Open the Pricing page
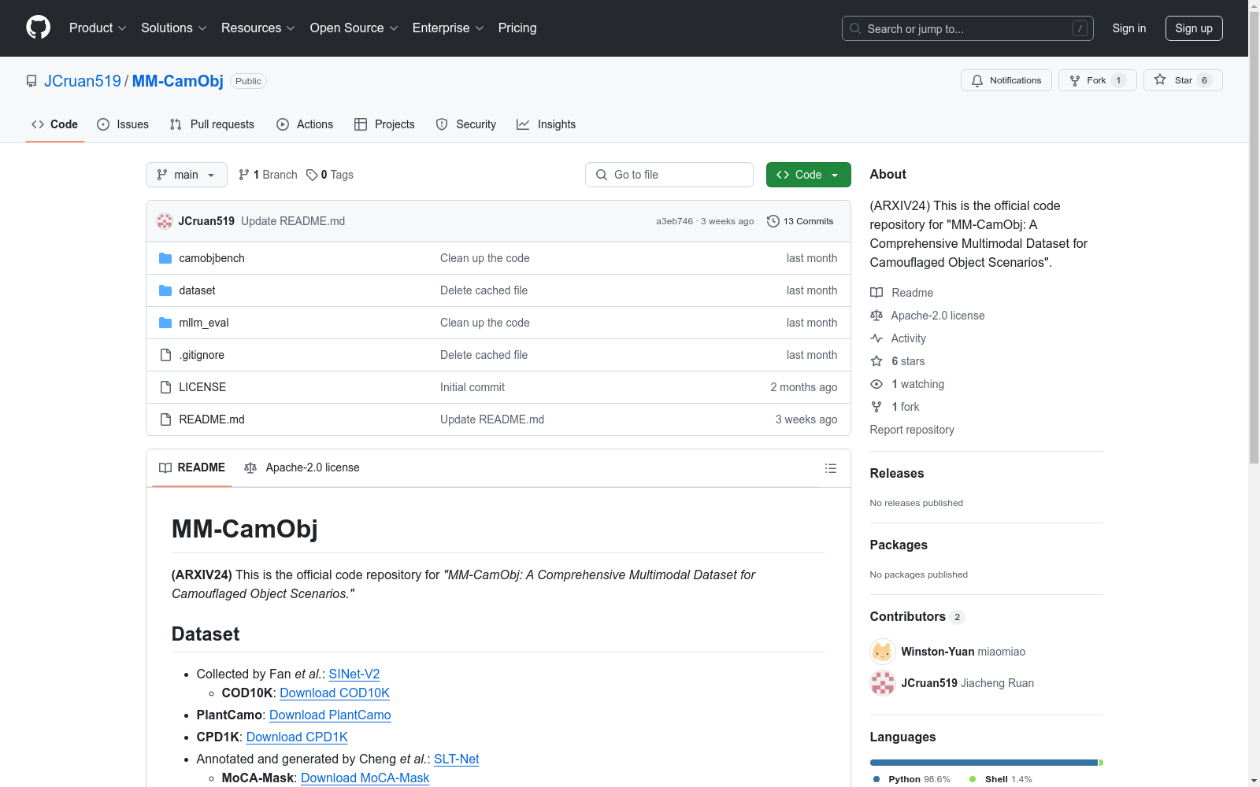The width and height of the screenshot is (1260, 787). (x=517, y=28)
